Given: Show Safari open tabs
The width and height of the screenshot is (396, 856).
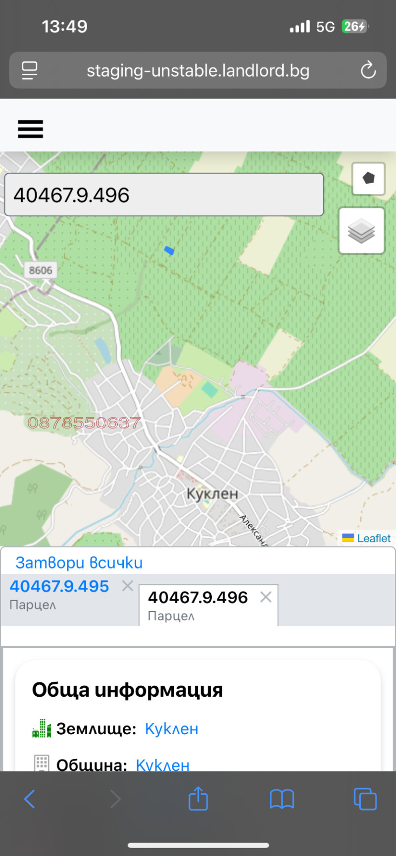Looking at the screenshot, I should coord(365,799).
